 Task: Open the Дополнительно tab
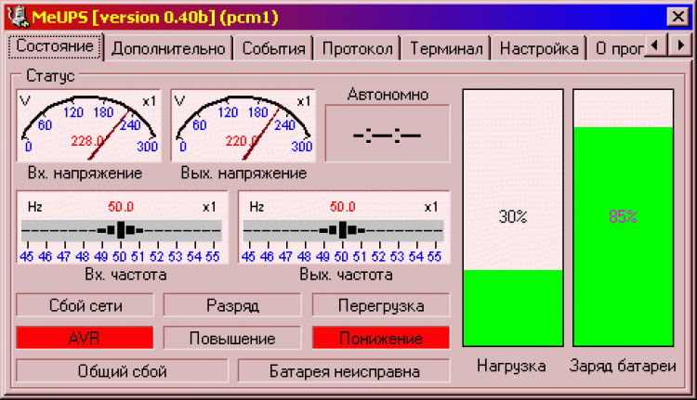(x=168, y=48)
